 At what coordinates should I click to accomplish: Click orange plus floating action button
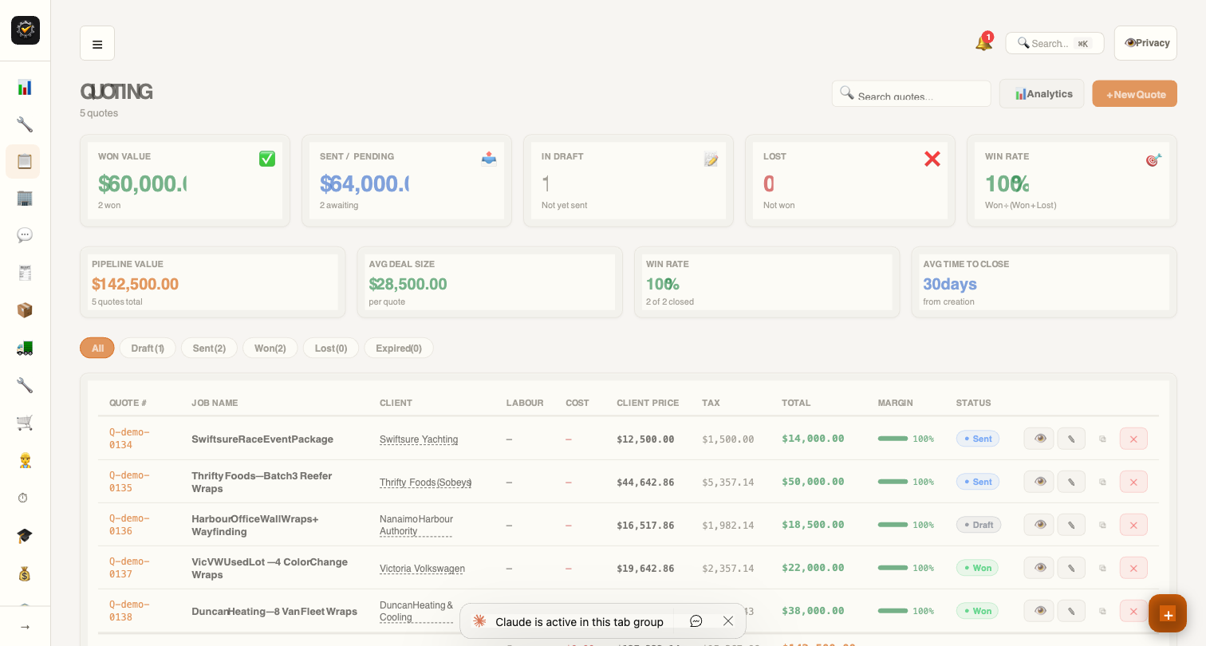pos(1168,613)
